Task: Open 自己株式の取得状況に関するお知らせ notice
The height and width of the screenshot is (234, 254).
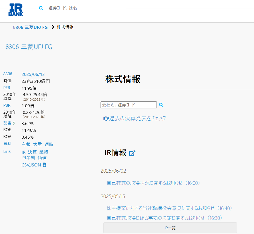Action: pos(153,183)
